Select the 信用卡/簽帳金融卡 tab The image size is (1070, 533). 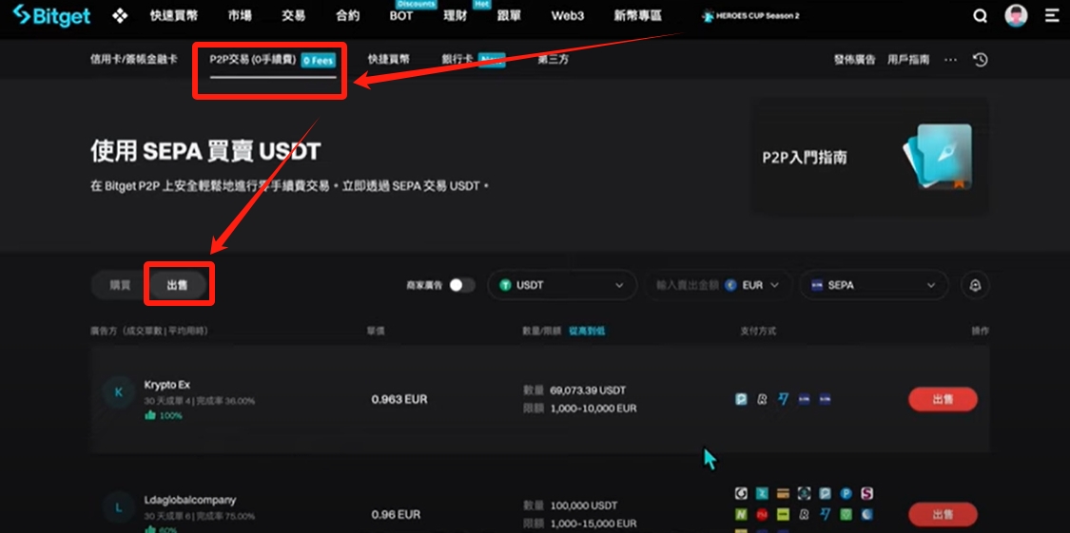(134, 60)
